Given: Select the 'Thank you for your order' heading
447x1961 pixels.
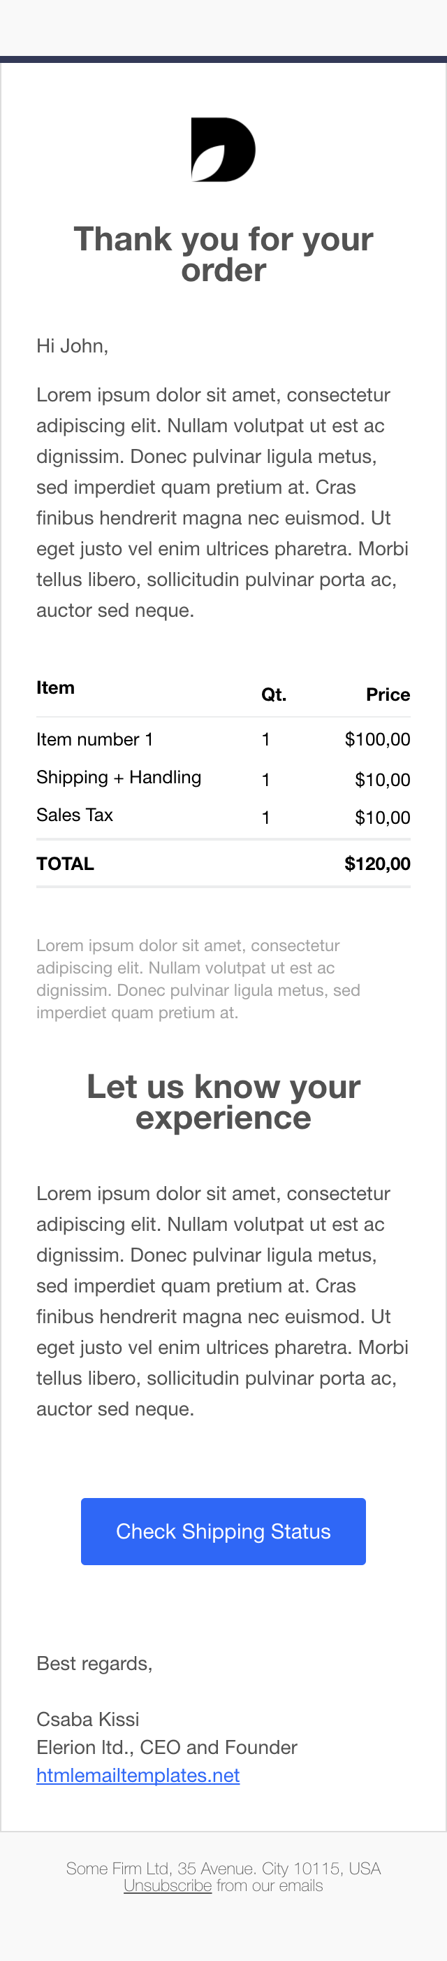Looking at the screenshot, I should 223,255.
